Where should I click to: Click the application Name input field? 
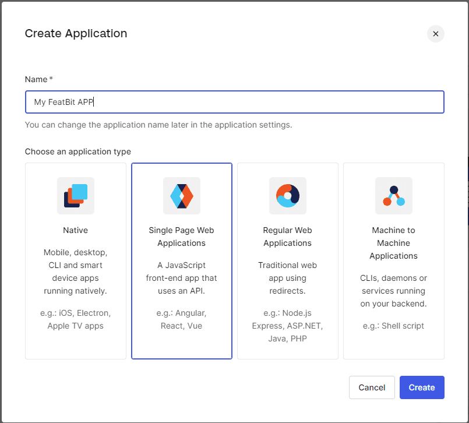pyautogui.click(x=234, y=101)
